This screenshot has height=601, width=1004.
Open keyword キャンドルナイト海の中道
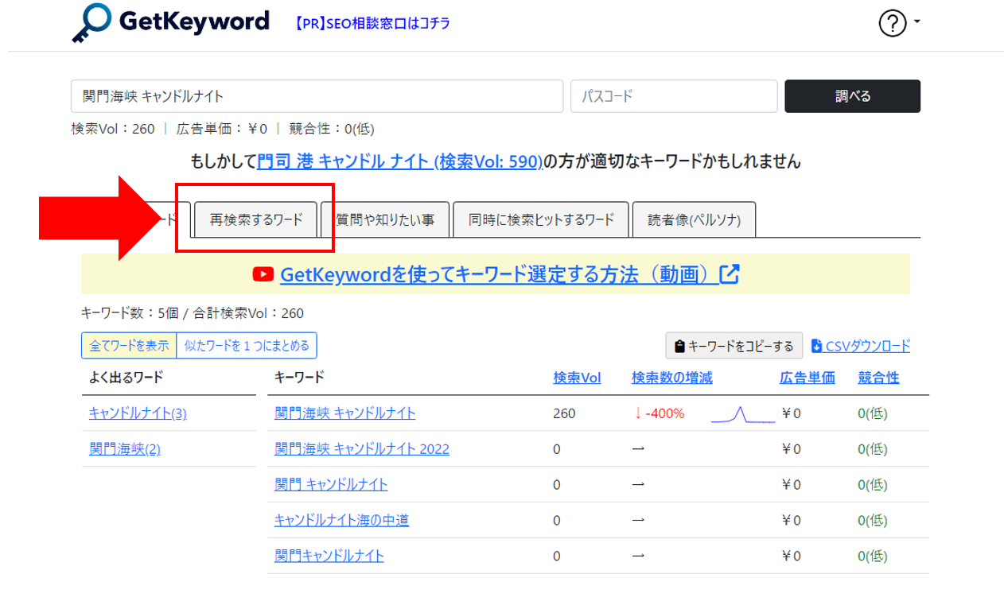(341, 521)
